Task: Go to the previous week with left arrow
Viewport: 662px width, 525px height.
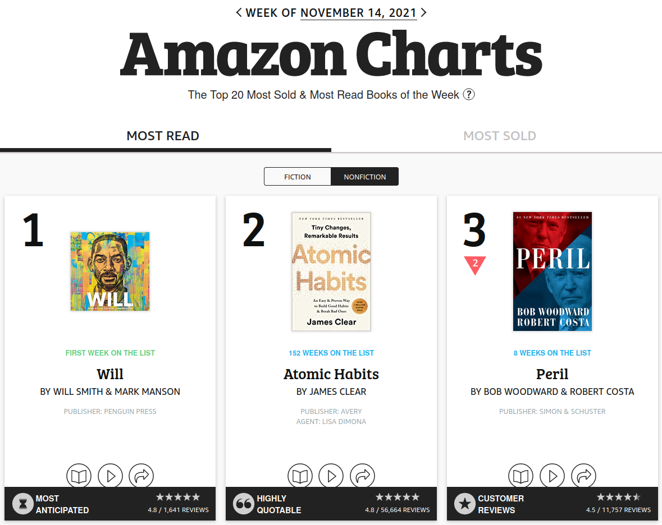Action: [239, 12]
